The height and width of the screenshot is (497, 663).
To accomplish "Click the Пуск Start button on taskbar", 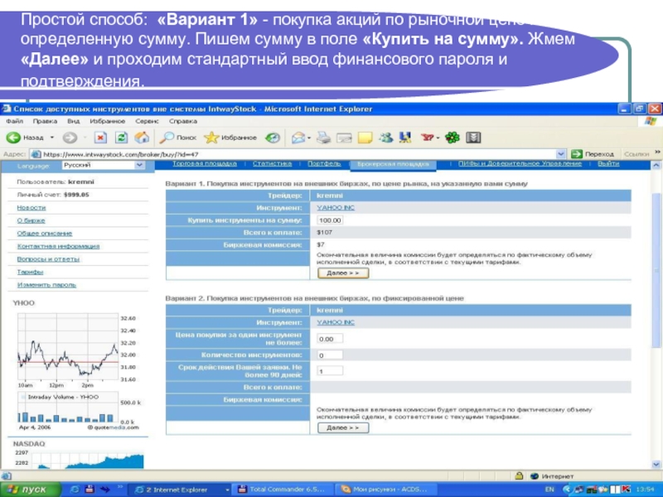I will (x=29, y=490).
